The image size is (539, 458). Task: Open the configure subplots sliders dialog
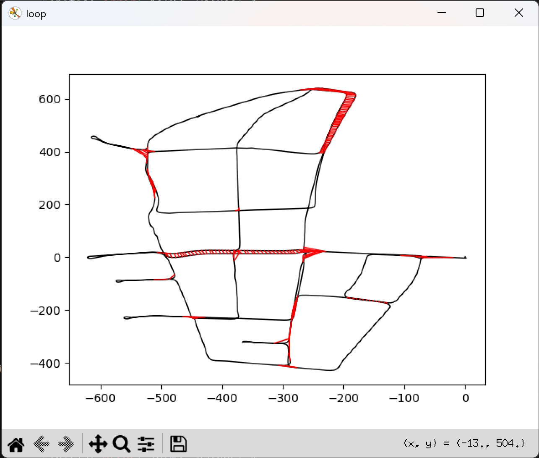pos(146,444)
